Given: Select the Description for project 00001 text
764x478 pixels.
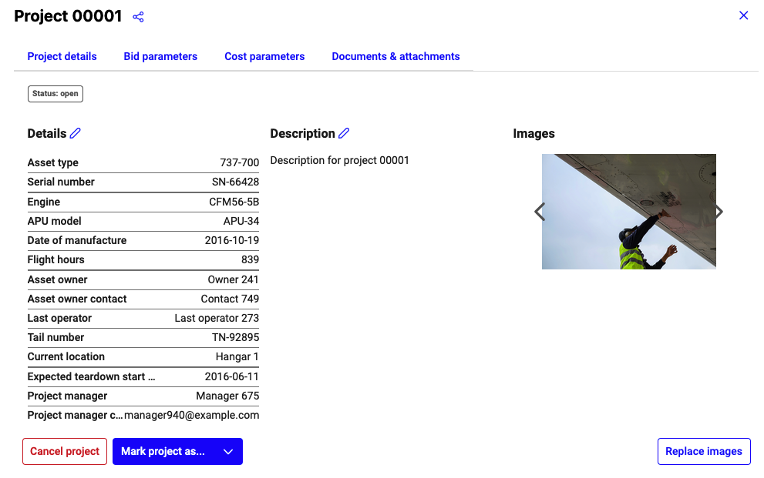Looking at the screenshot, I should click(339, 160).
